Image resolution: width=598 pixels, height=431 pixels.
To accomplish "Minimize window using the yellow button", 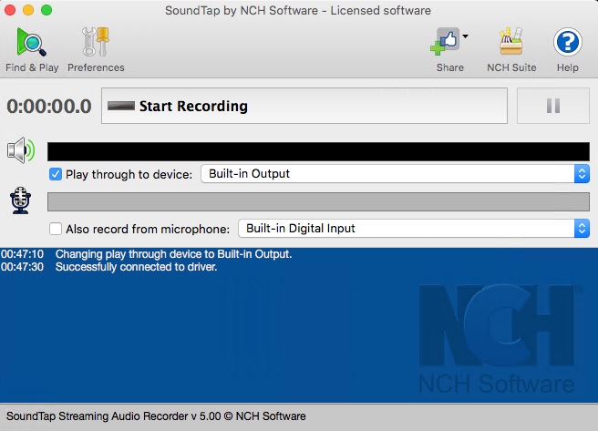I will [x=28, y=10].
